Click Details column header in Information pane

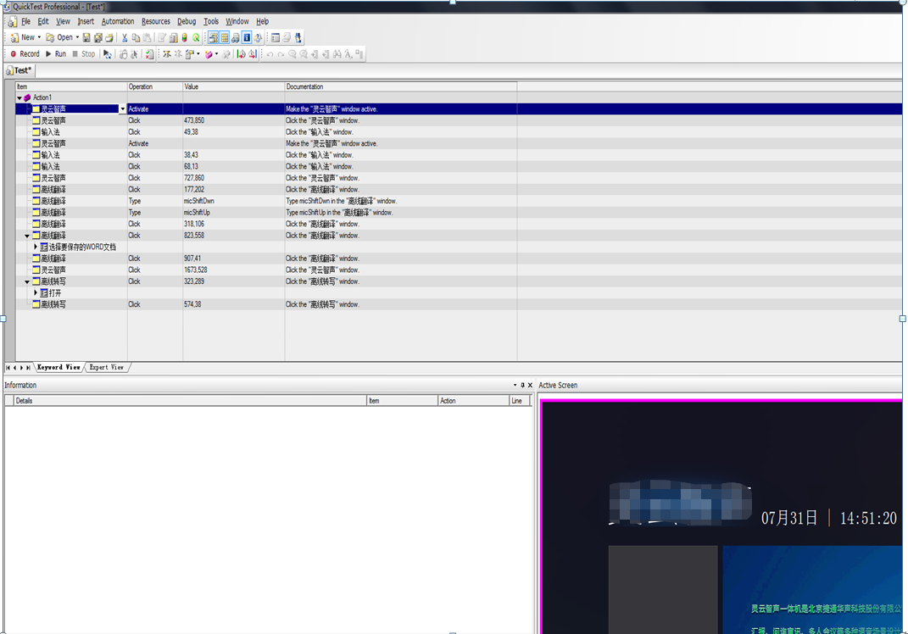pos(191,401)
